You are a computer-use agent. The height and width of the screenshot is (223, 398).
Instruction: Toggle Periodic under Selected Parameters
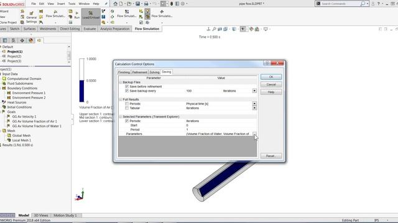click(x=127, y=121)
